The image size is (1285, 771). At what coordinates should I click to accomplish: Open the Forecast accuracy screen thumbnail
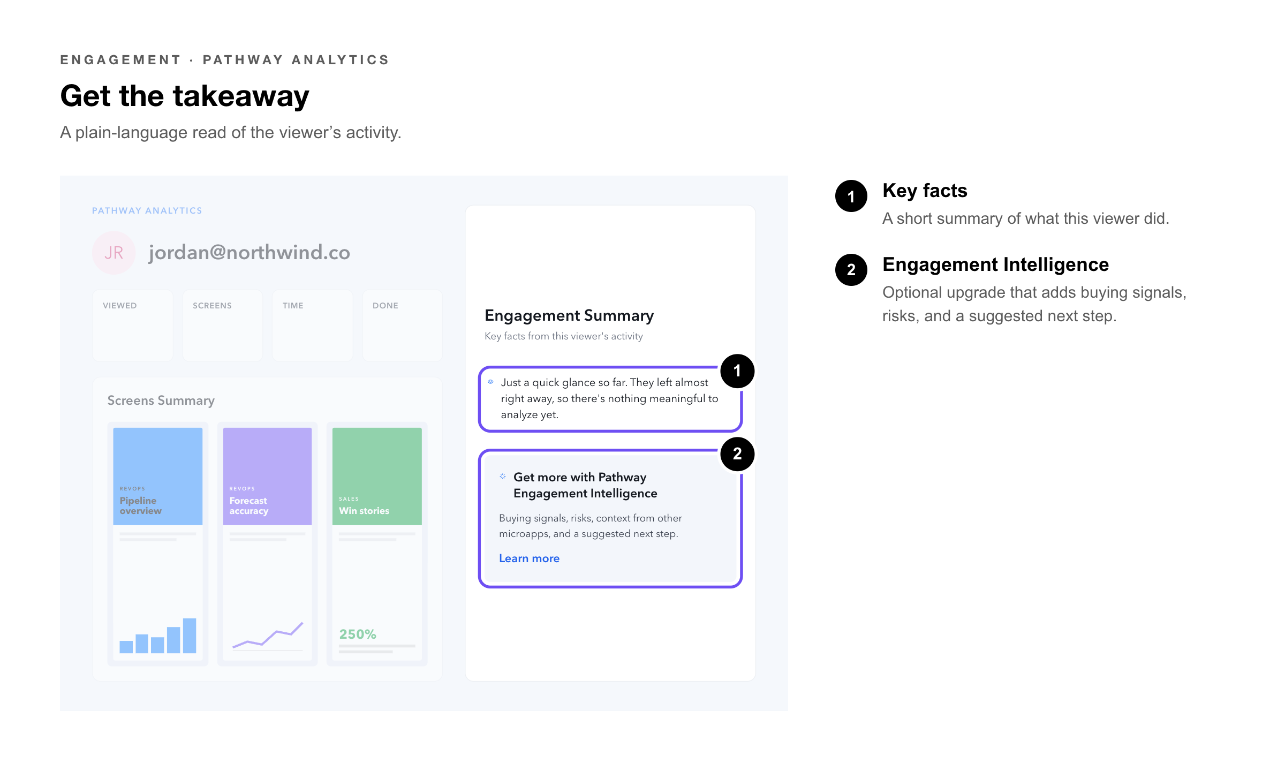click(x=267, y=543)
